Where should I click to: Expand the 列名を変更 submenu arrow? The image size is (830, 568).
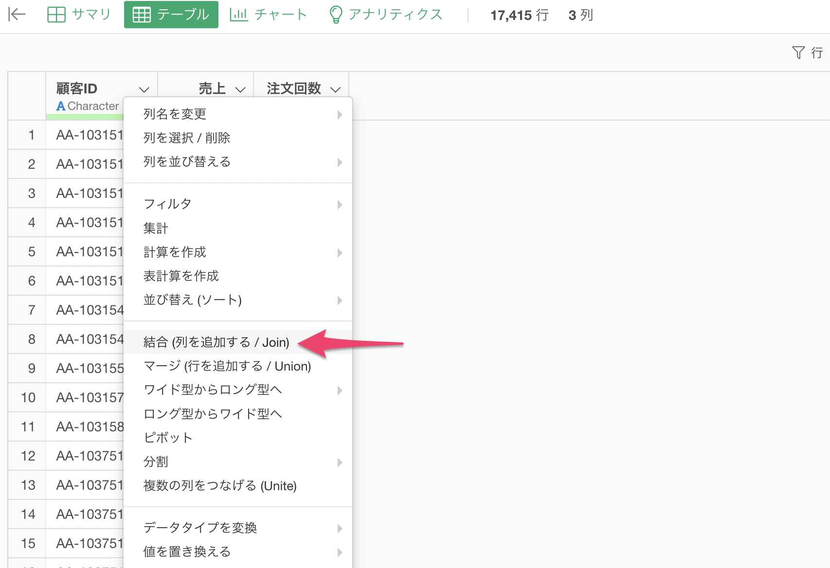click(340, 114)
